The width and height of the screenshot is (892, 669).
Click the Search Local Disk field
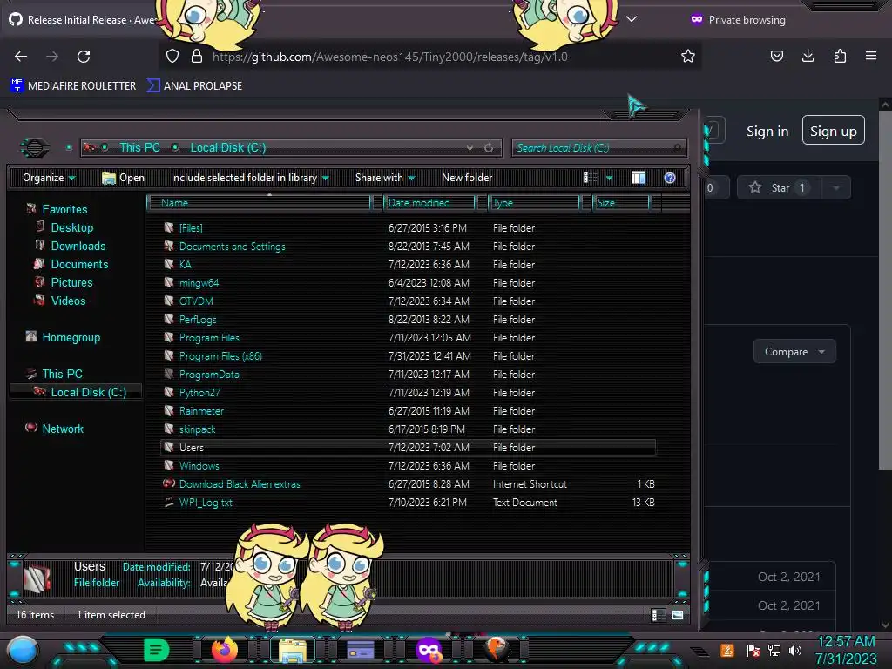tap(598, 148)
